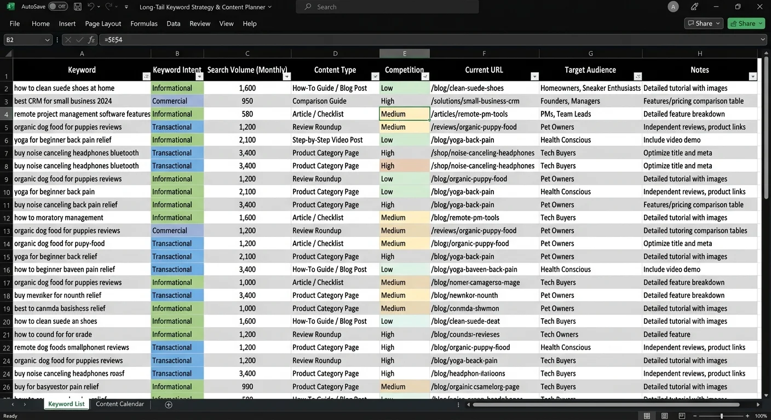Image resolution: width=771 pixels, height=420 pixels.
Task: Open the Search Volume filter dropdown
Action: [x=286, y=77]
